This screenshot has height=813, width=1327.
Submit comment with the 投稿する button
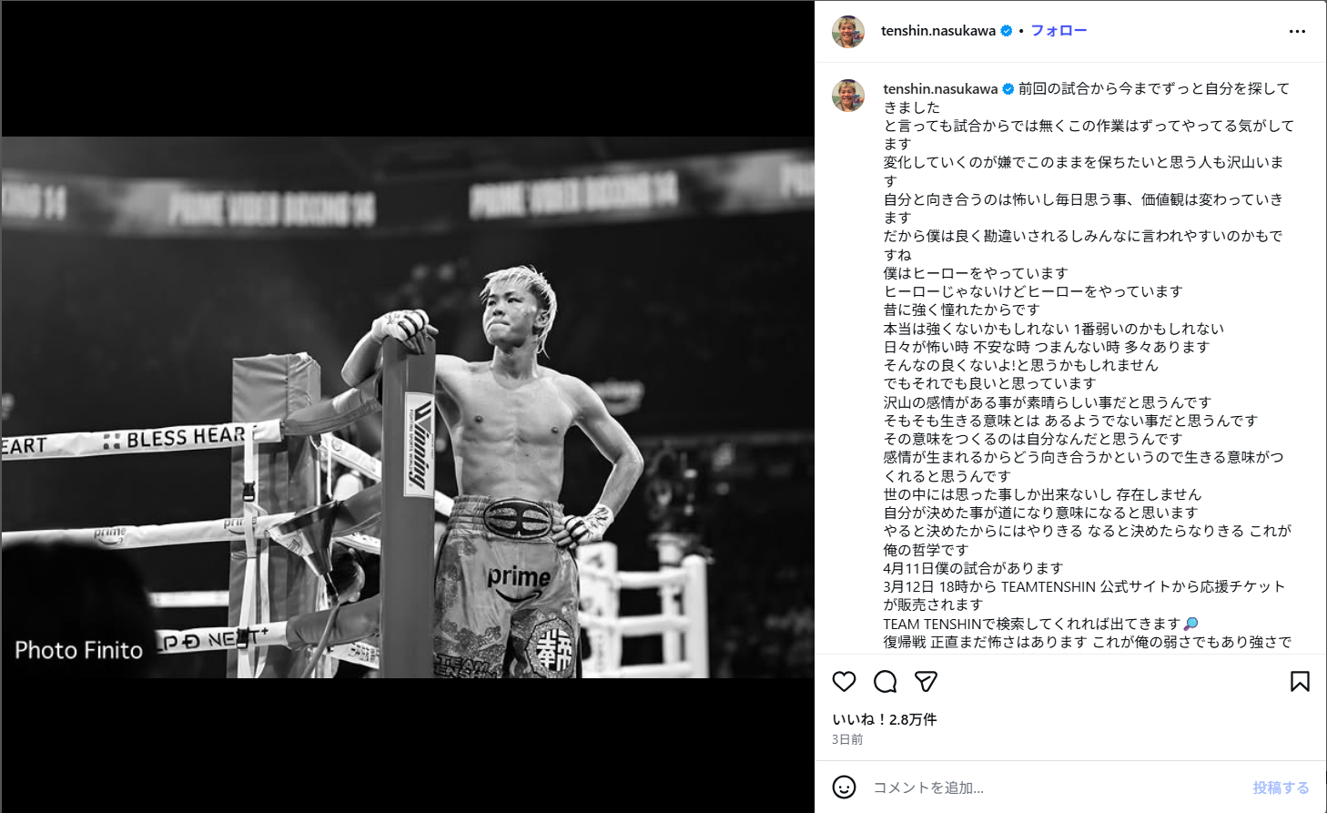tap(1281, 788)
